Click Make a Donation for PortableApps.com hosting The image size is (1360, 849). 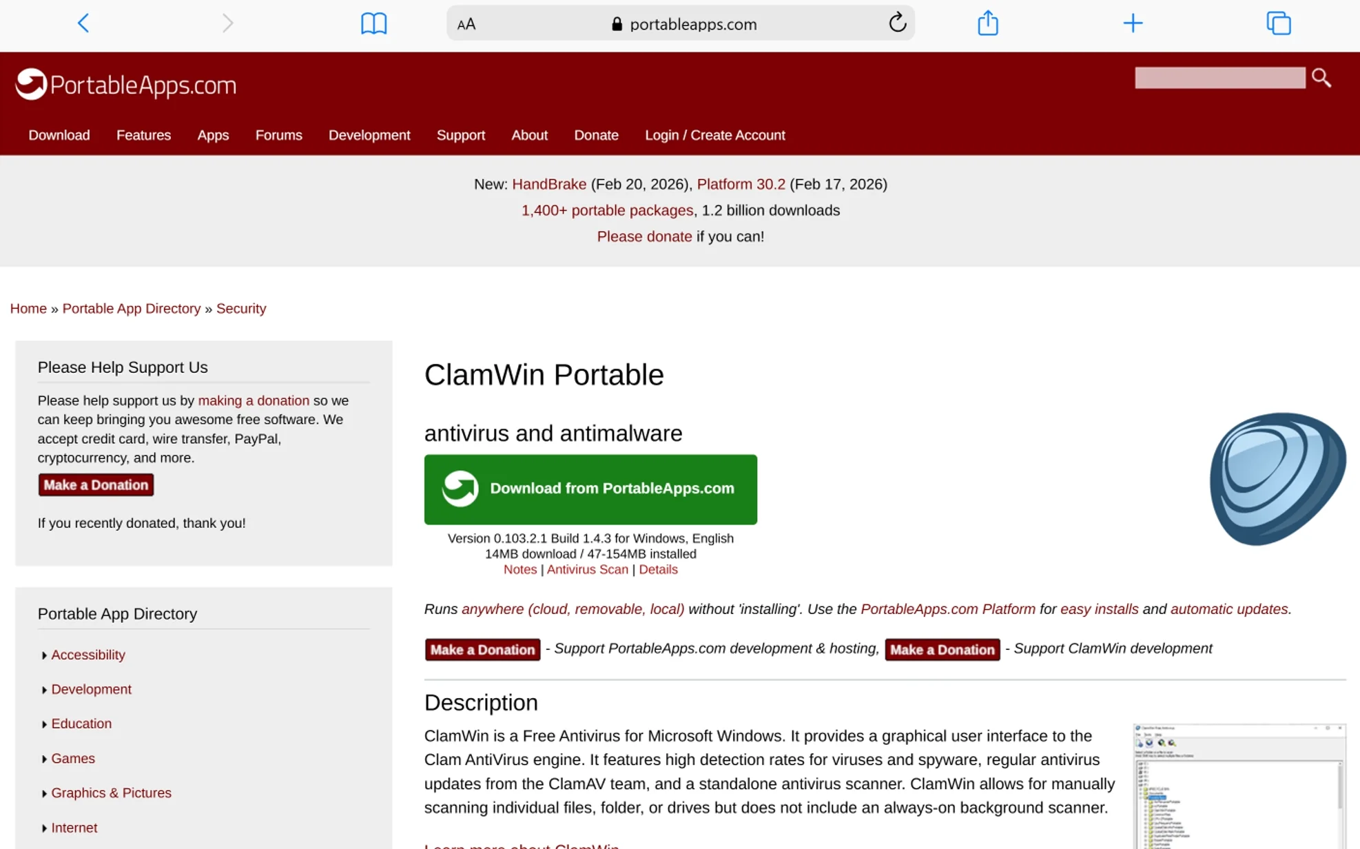[x=483, y=650]
